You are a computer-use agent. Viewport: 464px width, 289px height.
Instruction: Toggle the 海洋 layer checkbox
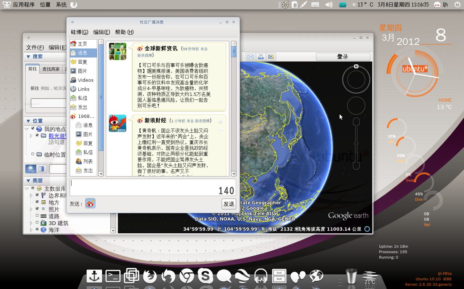tap(37, 229)
